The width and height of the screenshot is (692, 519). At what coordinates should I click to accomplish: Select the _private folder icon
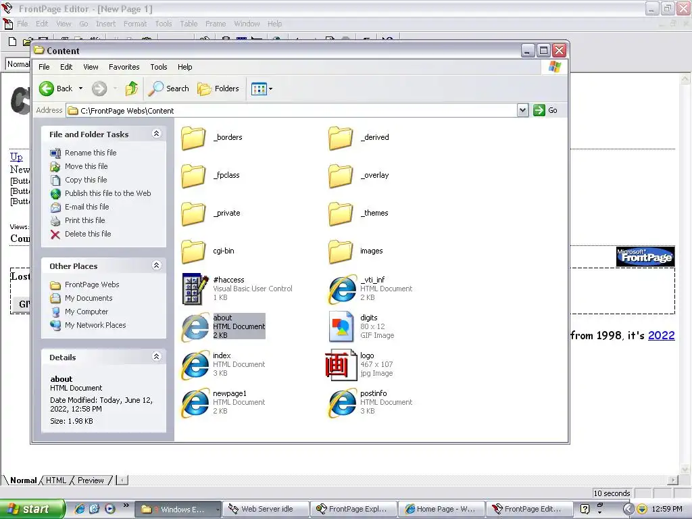(193, 214)
